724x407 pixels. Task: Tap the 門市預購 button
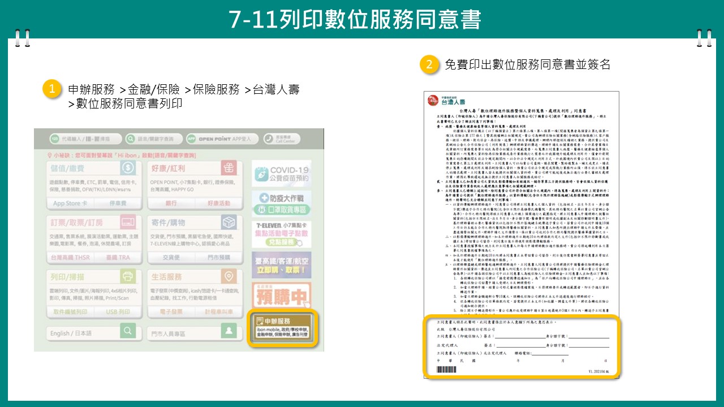(218, 257)
